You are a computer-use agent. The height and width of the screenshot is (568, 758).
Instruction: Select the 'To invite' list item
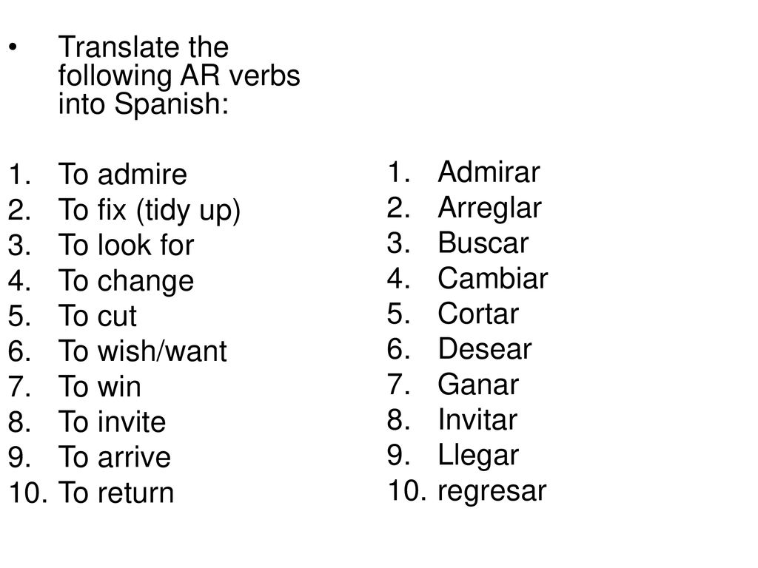113,422
